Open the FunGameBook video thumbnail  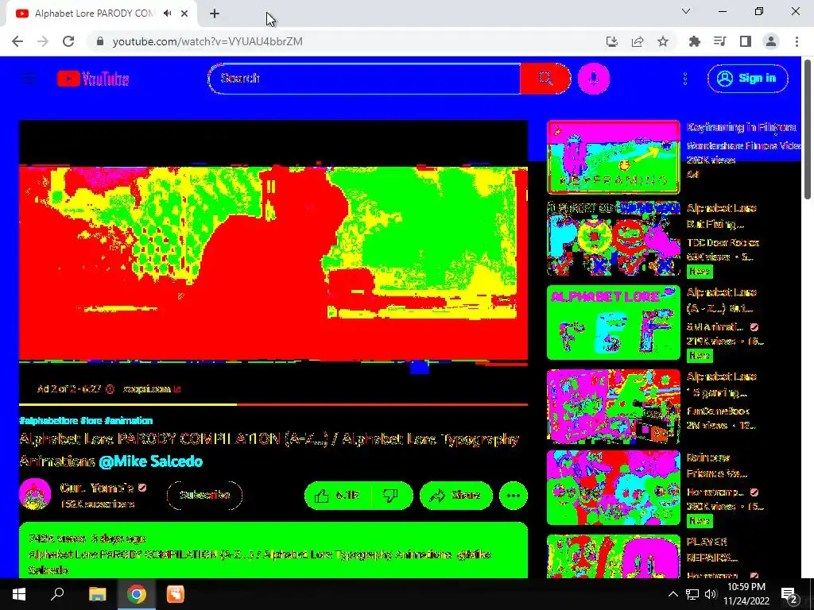pyautogui.click(x=613, y=407)
